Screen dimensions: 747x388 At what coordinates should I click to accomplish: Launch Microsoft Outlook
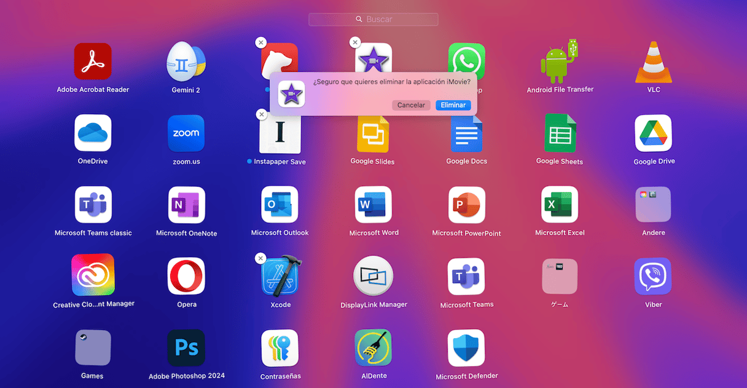point(280,205)
